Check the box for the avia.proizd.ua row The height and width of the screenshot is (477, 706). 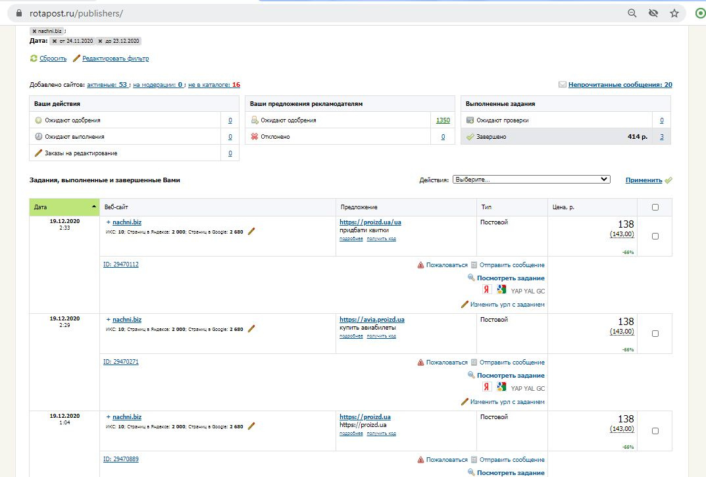pyautogui.click(x=655, y=334)
